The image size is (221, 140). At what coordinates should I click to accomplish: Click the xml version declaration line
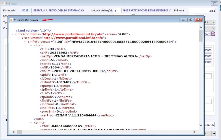(x=33, y=31)
